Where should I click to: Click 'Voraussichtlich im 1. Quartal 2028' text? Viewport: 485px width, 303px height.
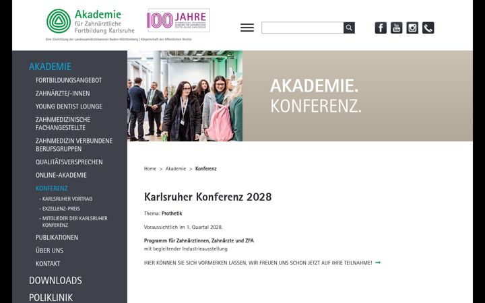pos(183,227)
